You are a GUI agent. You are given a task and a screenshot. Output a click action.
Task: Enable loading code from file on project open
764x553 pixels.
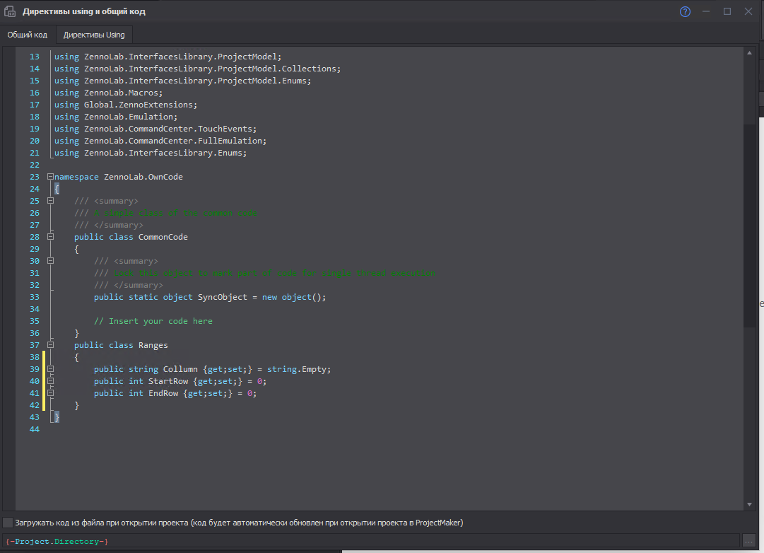point(8,523)
